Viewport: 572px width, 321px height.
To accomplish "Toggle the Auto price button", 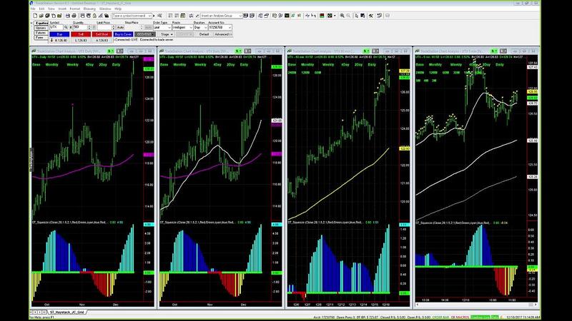I will pyautogui.click(x=120, y=27).
